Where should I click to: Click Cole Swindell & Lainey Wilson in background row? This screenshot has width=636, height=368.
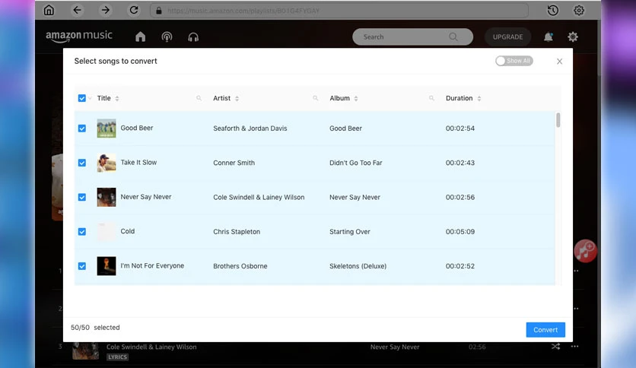coord(151,347)
